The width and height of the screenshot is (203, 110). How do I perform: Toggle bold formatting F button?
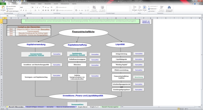pyautogui.click(x=21, y=10)
